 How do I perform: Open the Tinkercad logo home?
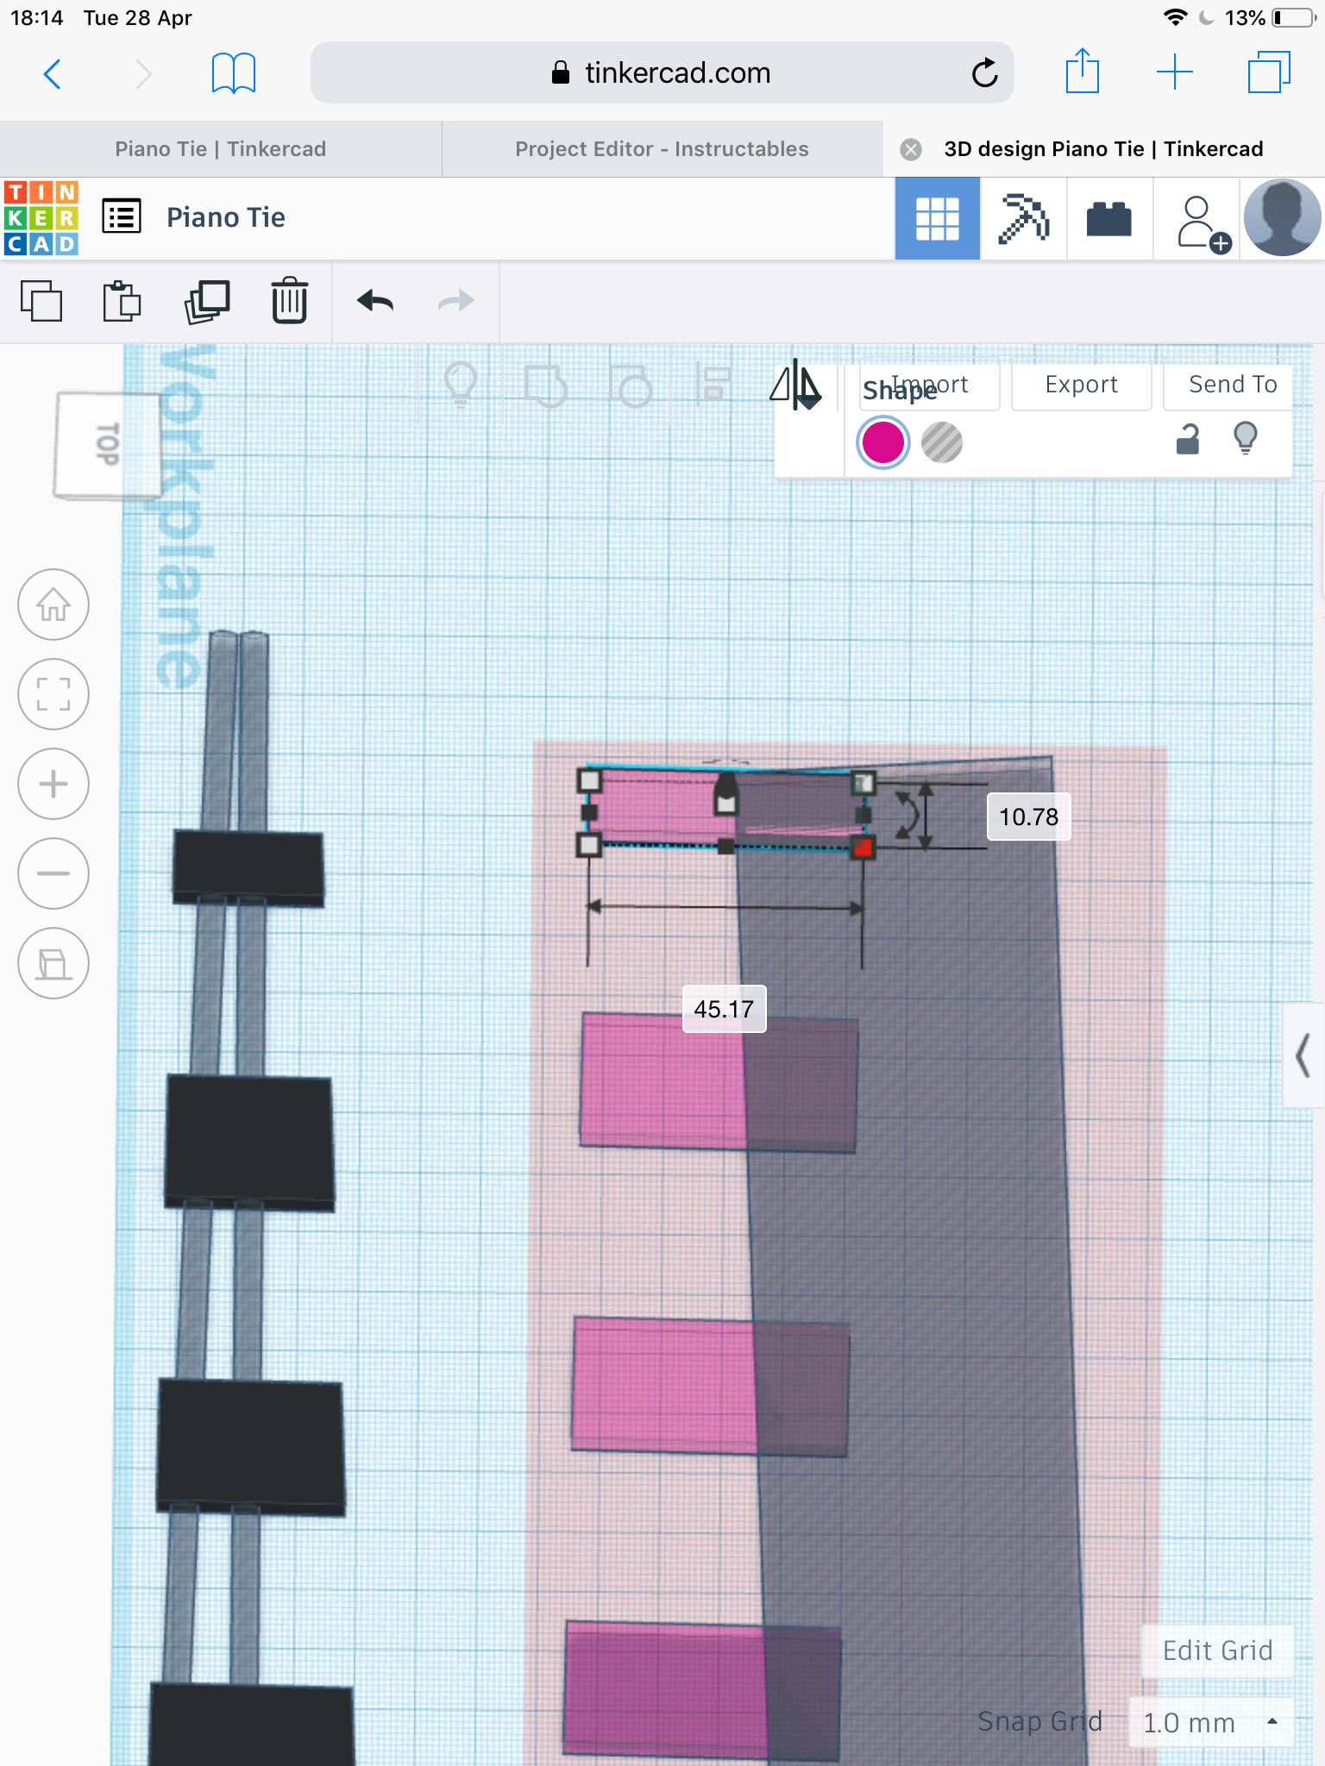[x=41, y=217]
